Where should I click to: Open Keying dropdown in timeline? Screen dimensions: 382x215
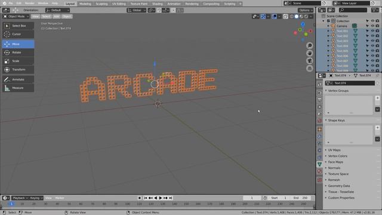tap(36, 198)
